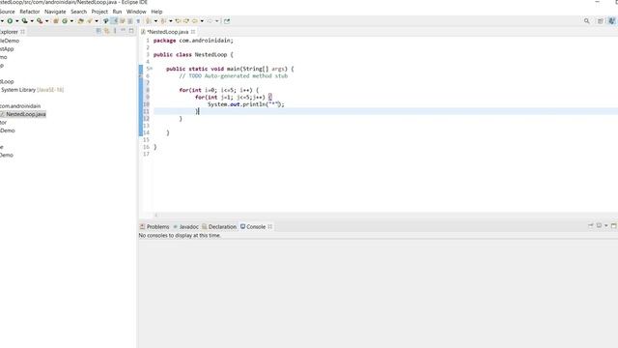Open the Console view dropdown arrow
This screenshot has width=618, height=348.
click(606, 225)
